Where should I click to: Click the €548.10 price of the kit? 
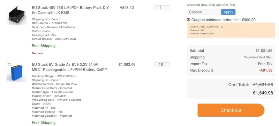(x=127, y=8)
